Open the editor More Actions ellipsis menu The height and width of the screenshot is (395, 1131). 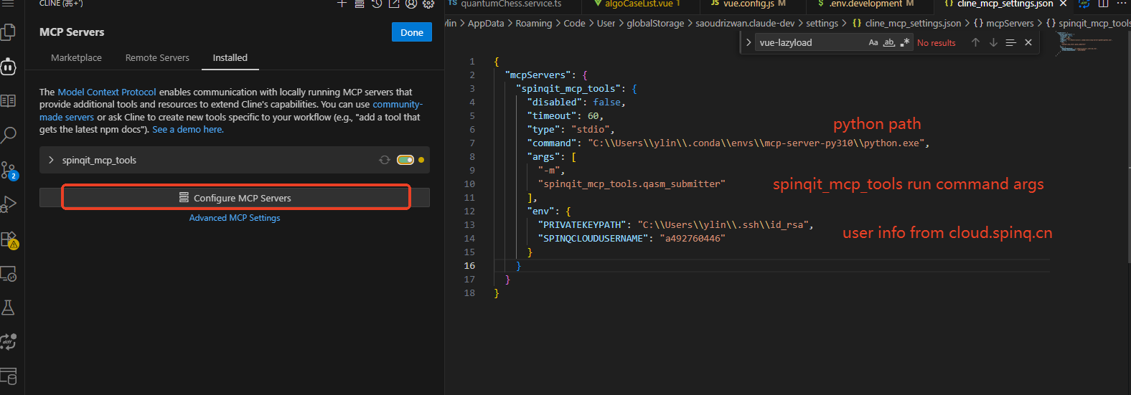(x=1122, y=4)
